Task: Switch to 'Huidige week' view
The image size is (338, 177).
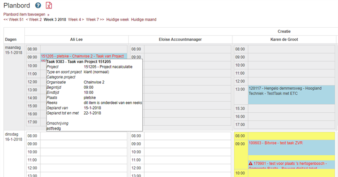Action: click(118, 20)
